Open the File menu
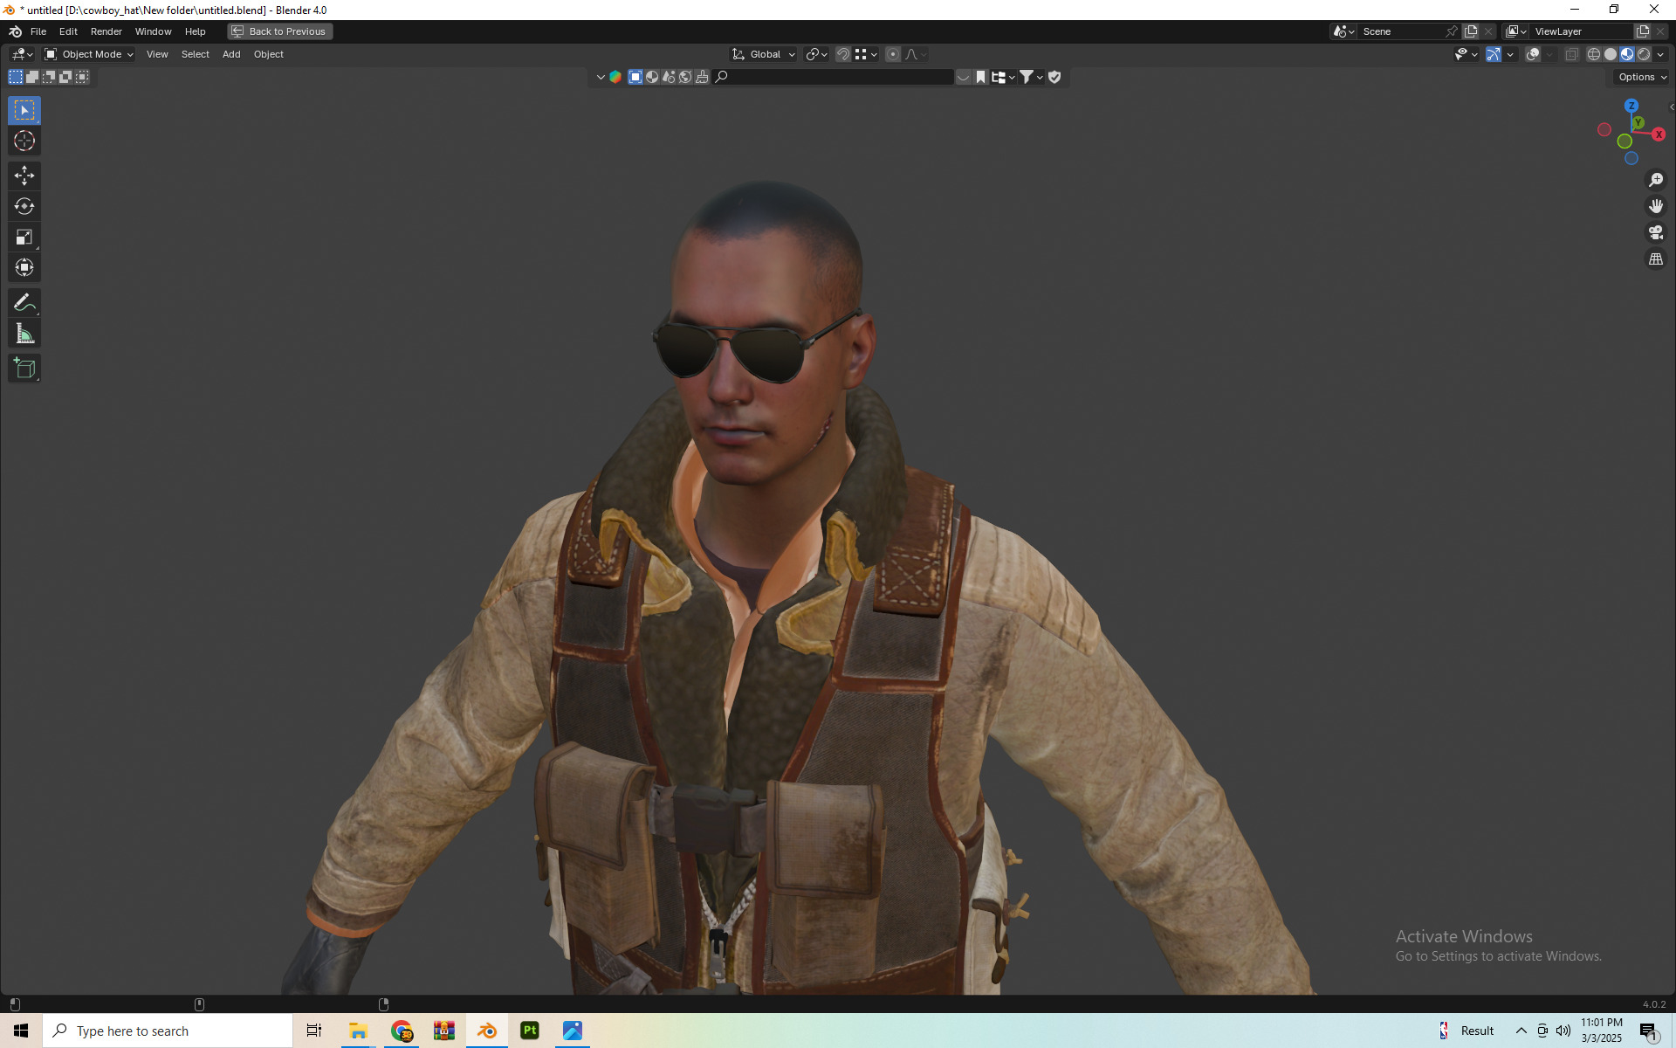This screenshot has height=1048, width=1676. coord(38,31)
